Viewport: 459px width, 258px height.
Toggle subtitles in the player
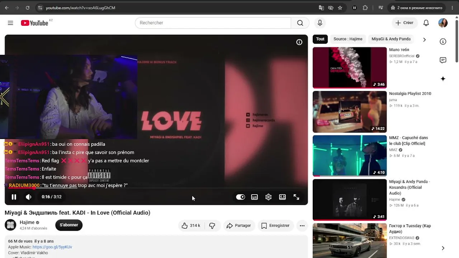[254, 197]
